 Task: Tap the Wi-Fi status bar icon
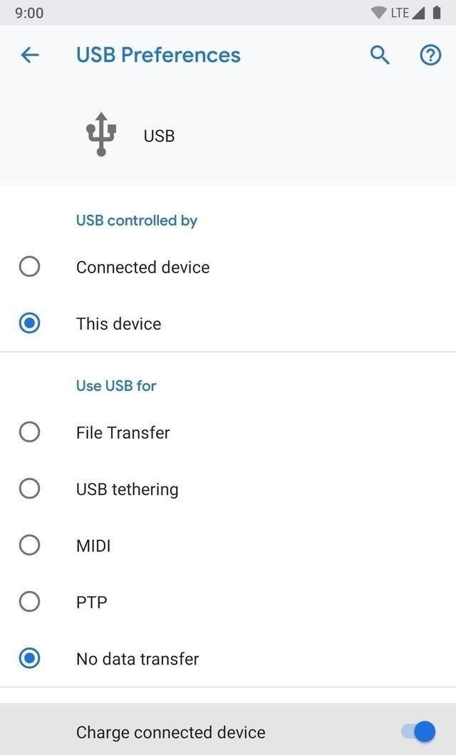click(378, 13)
